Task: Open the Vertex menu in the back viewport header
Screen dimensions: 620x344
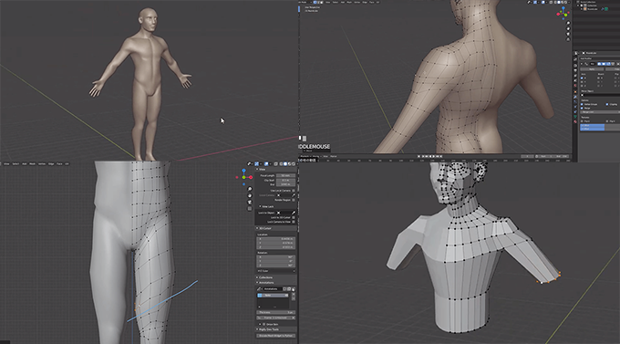Action: (357, 3)
